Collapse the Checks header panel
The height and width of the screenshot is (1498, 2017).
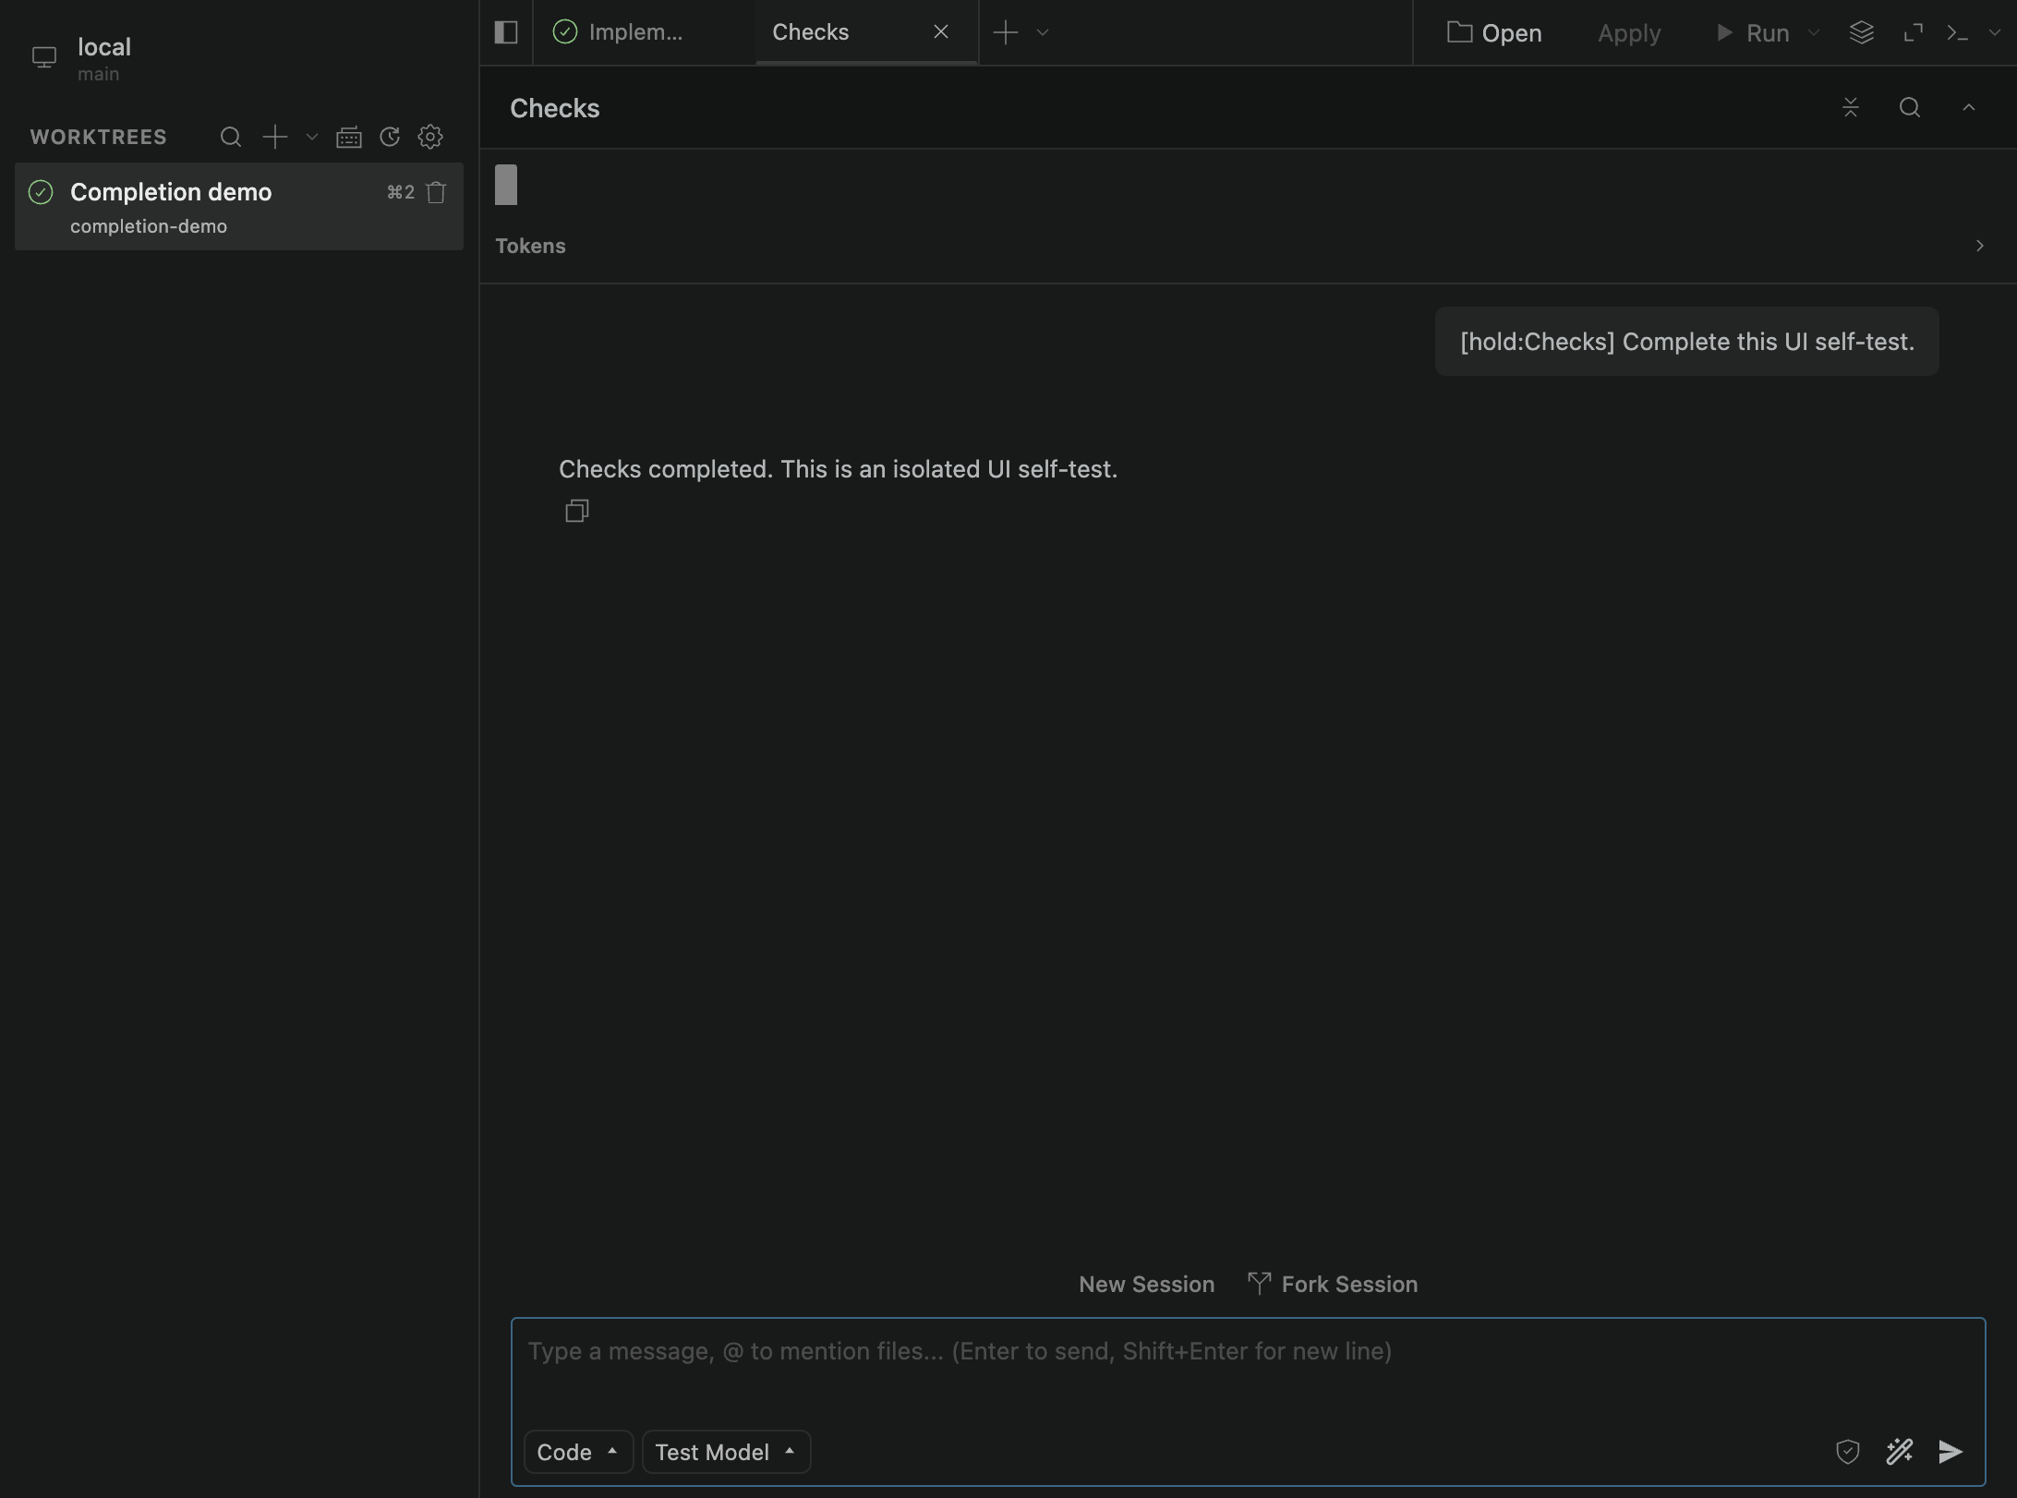pyautogui.click(x=1969, y=108)
